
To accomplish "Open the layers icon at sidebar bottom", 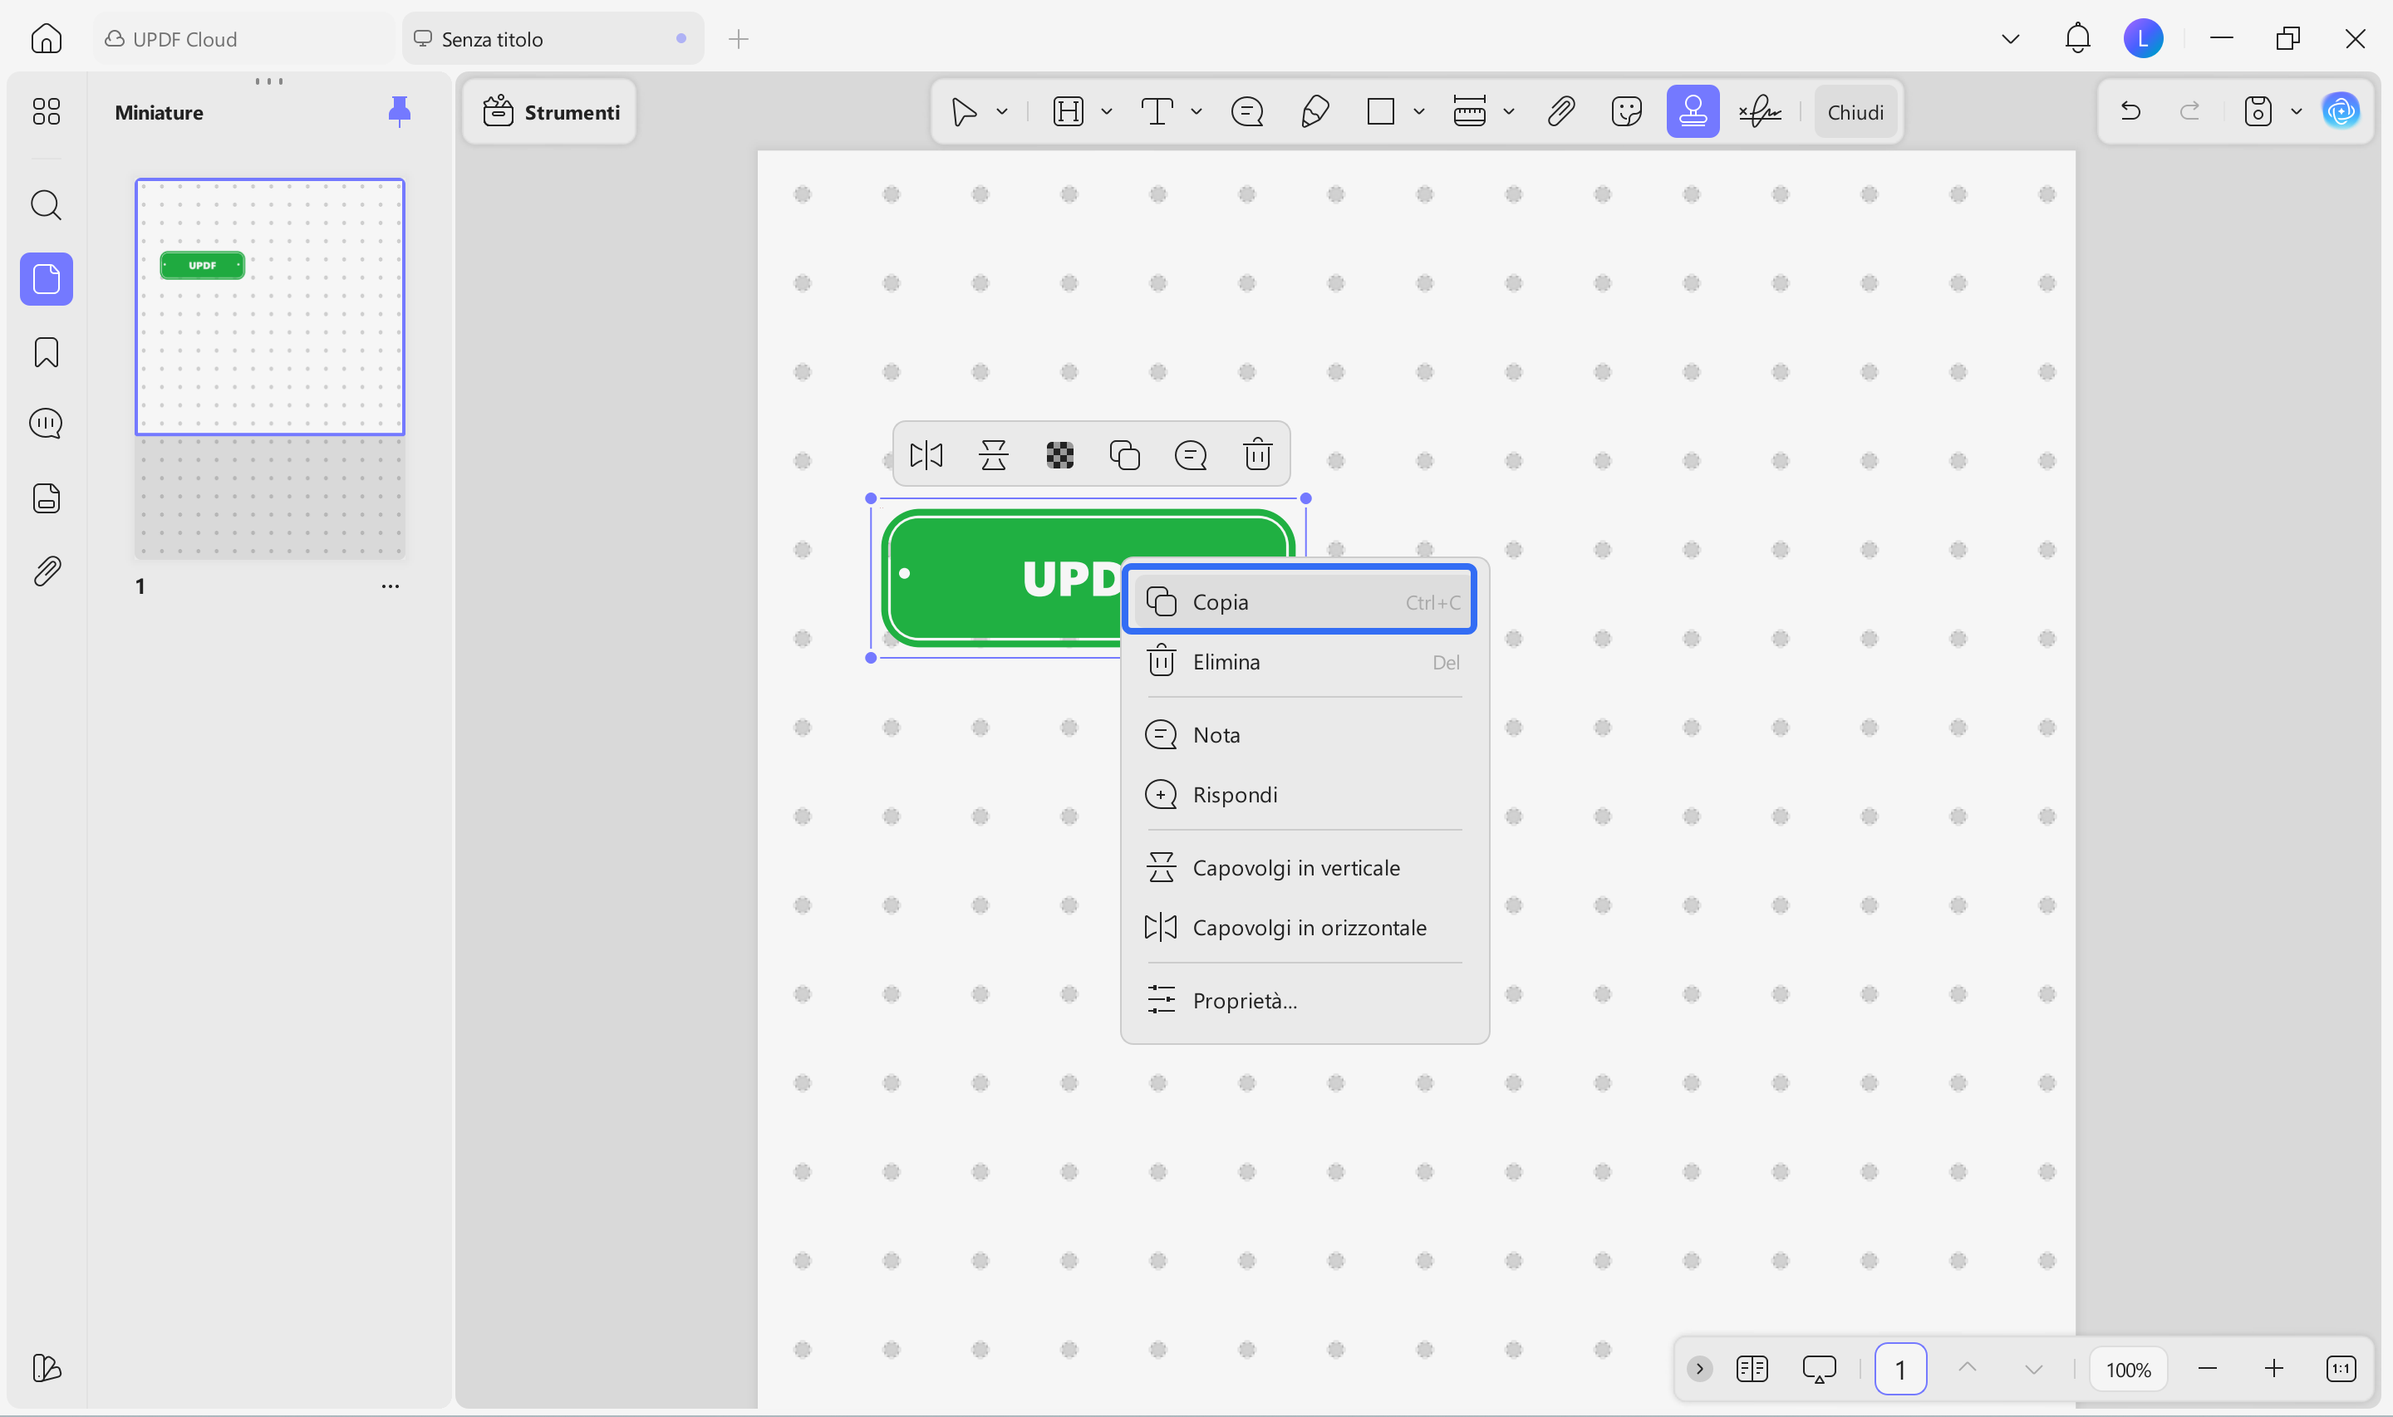I will [x=46, y=1368].
